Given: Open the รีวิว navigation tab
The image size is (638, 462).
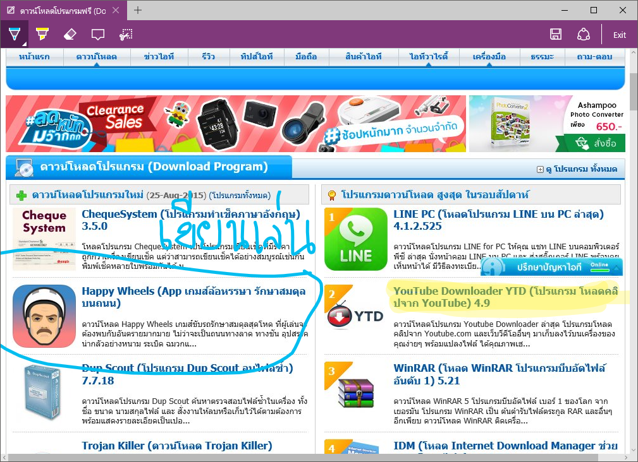Looking at the screenshot, I should [x=208, y=57].
